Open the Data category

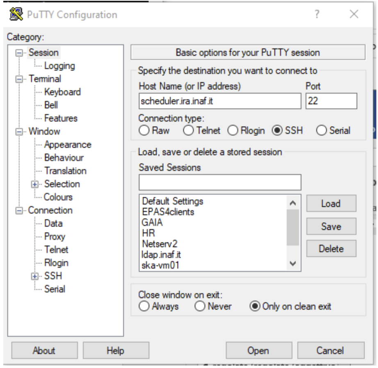click(53, 223)
